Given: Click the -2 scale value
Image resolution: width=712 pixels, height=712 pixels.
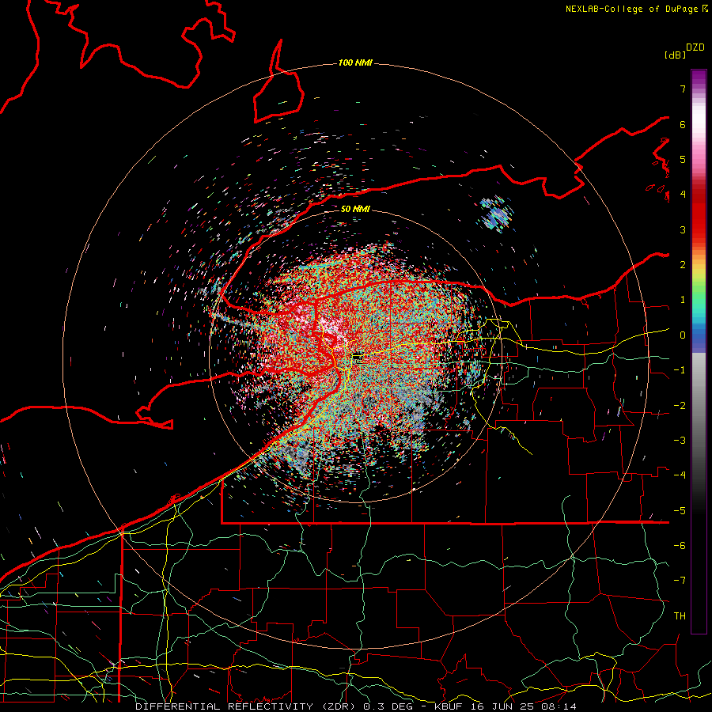Looking at the screenshot, I should click(680, 406).
